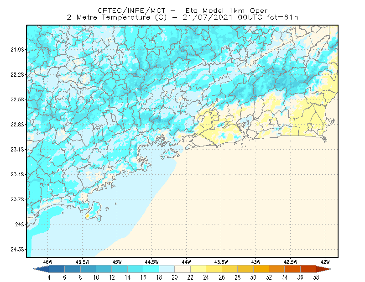
Task: Click the small orange hotspot on the island
Action: [87, 216]
